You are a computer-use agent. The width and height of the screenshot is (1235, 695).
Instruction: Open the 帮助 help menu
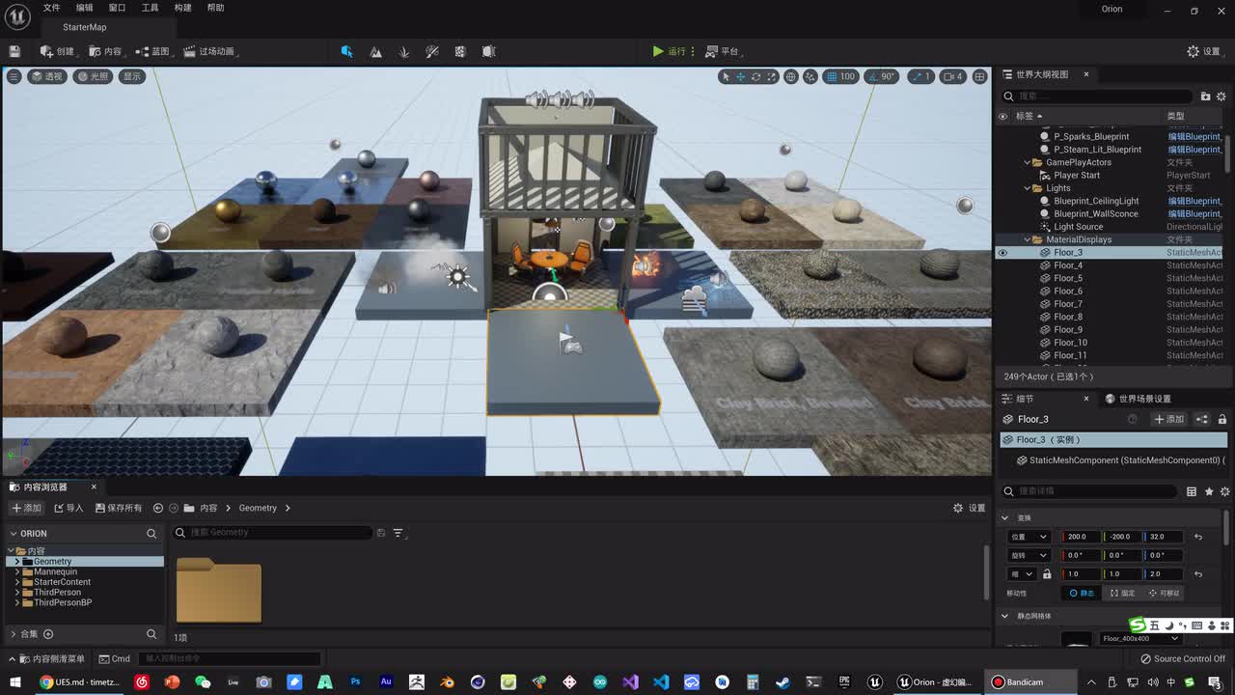point(215,8)
